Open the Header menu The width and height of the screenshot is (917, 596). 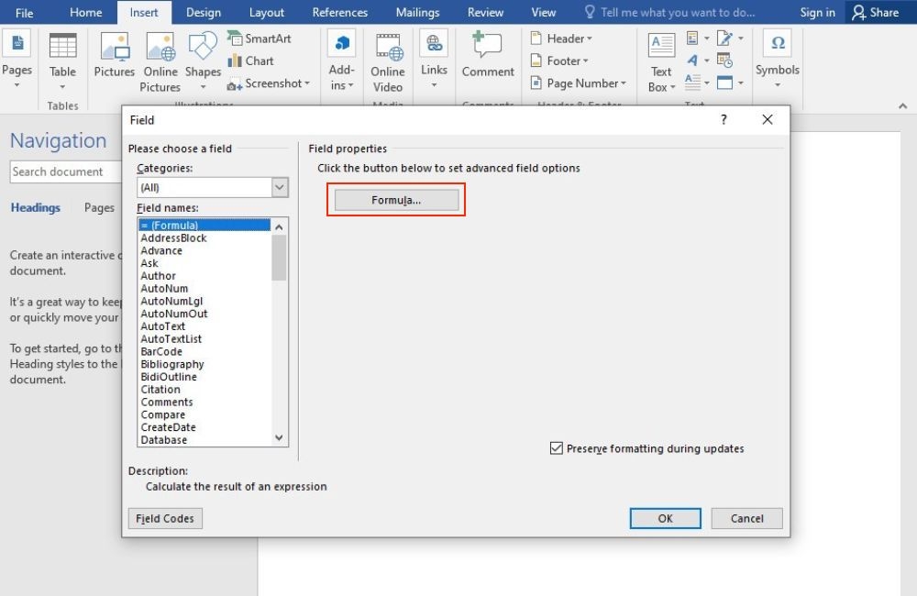[561, 39]
